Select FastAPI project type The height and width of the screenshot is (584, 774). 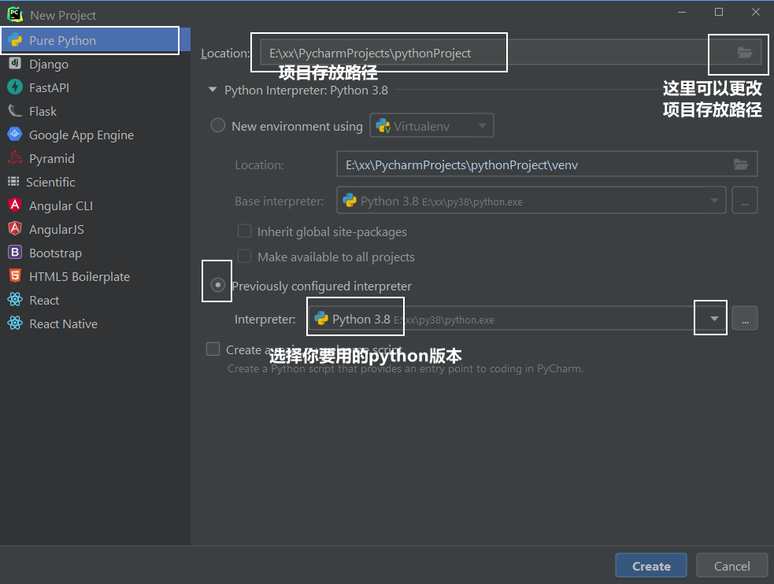(x=95, y=88)
